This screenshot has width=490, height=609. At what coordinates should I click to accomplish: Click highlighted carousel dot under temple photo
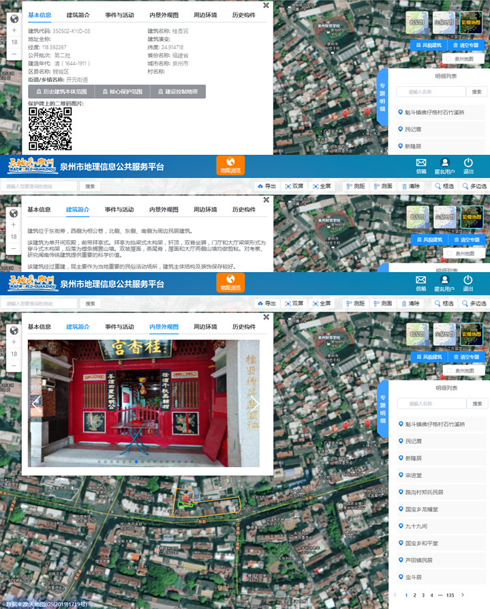(x=136, y=462)
